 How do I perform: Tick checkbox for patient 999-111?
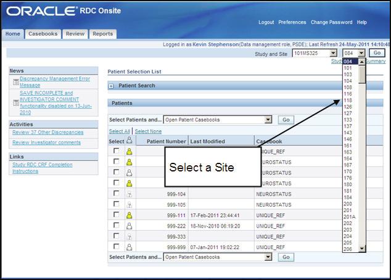pyautogui.click(x=116, y=215)
